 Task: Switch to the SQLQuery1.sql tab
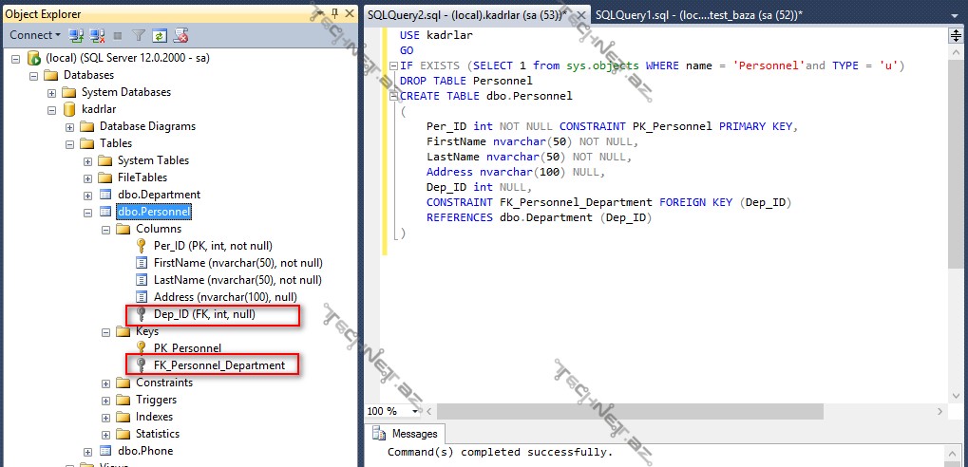click(698, 14)
